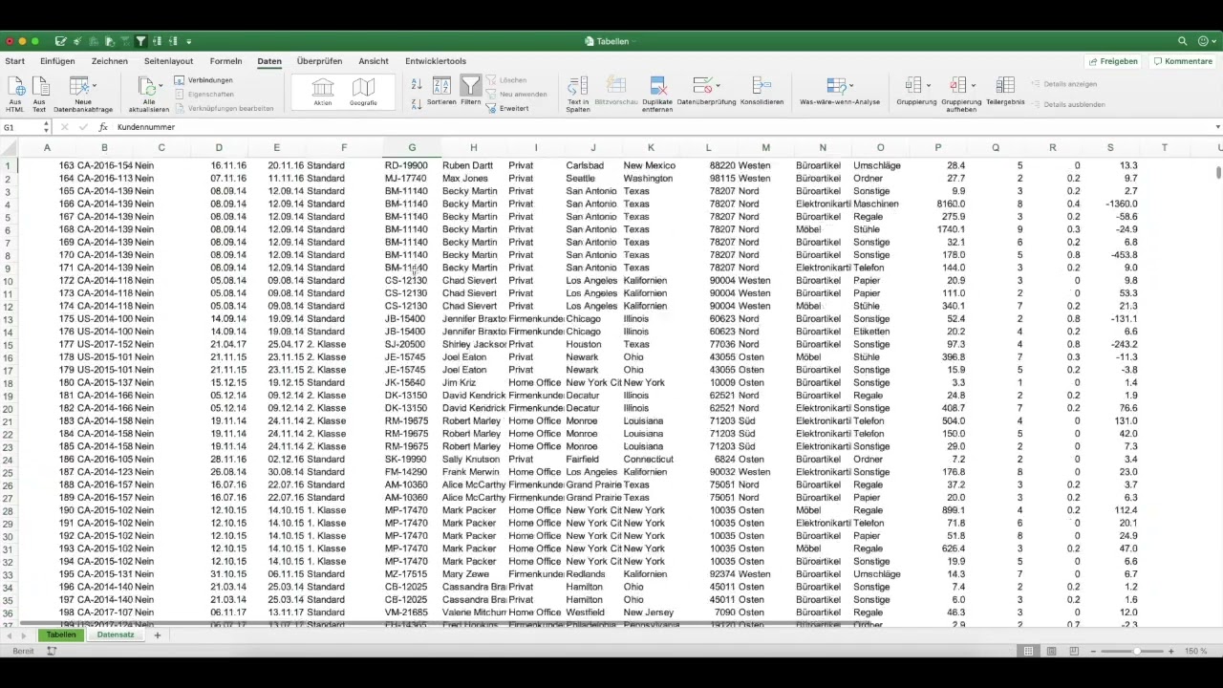Select column G header
This screenshot has width=1223, height=688.
pos(412,147)
